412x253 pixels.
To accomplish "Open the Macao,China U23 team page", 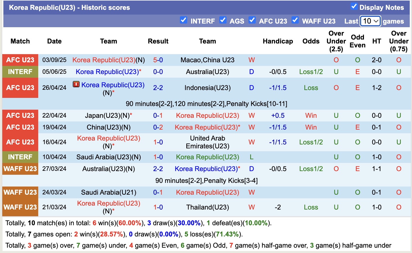I will click(207, 60).
